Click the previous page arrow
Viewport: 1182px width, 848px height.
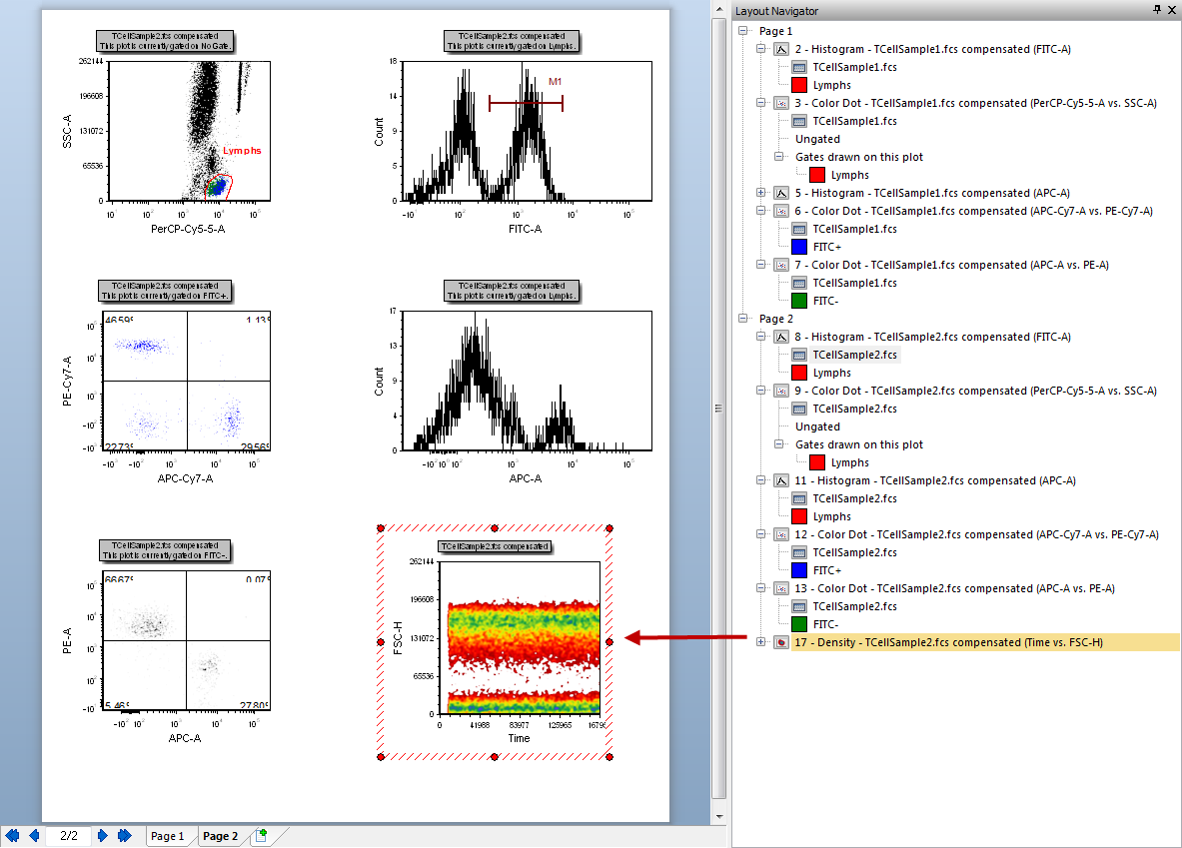(x=33, y=836)
